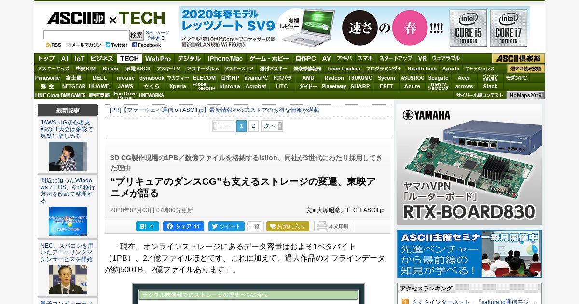
Task: Open the スタートアップ menu item
Action: (x=396, y=58)
